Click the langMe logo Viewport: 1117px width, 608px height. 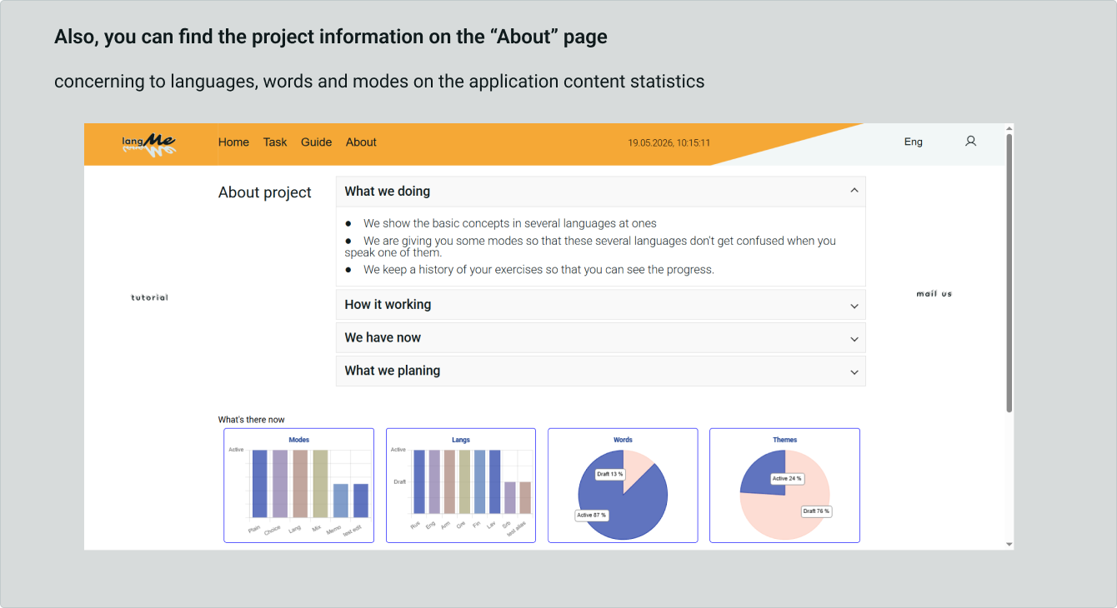pyautogui.click(x=148, y=145)
